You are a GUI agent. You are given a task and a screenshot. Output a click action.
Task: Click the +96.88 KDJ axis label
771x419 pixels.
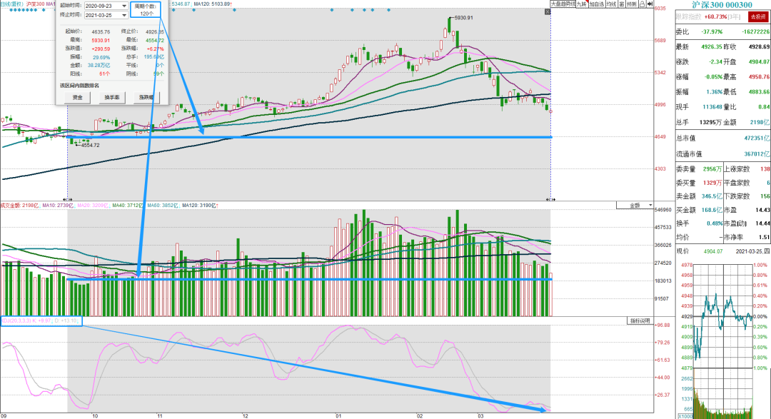point(662,325)
